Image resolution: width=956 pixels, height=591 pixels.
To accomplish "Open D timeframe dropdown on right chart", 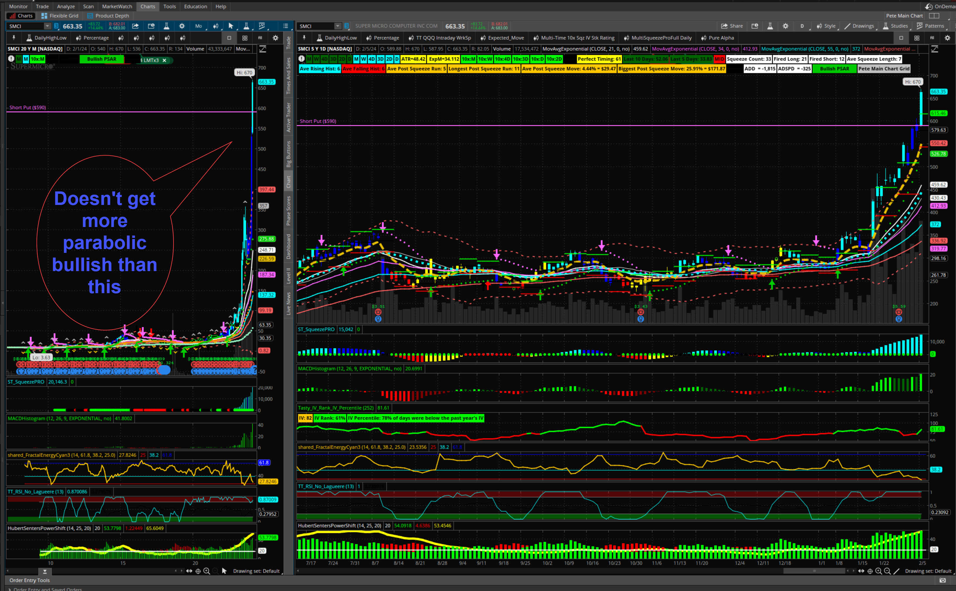I will (x=802, y=26).
